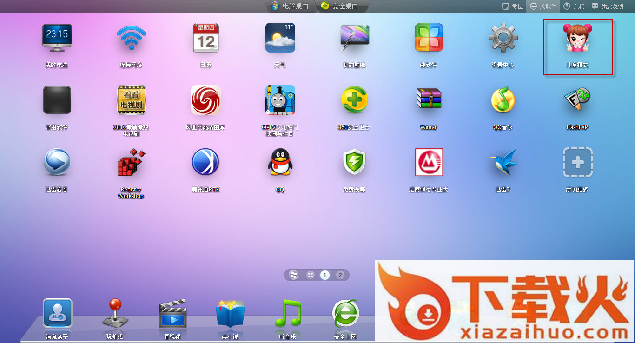
Task: Open 2012最新最热电视剧 icon
Action: (x=131, y=100)
